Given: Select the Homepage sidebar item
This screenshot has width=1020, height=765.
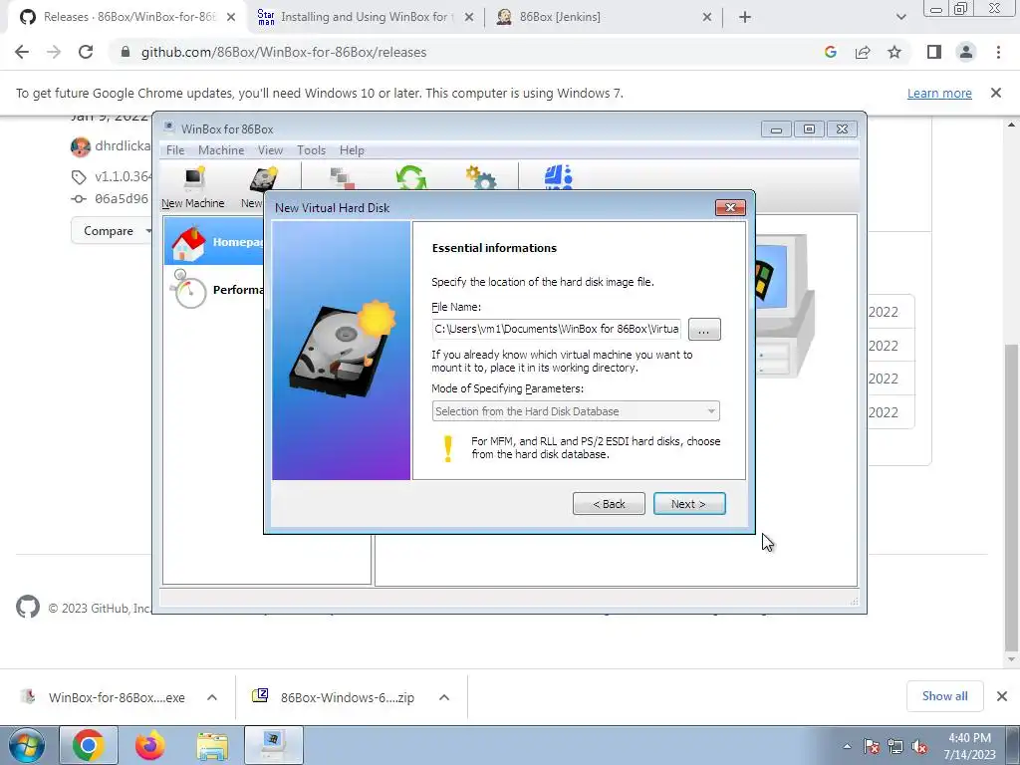Looking at the screenshot, I should pyautogui.click(x=215, y=242).
